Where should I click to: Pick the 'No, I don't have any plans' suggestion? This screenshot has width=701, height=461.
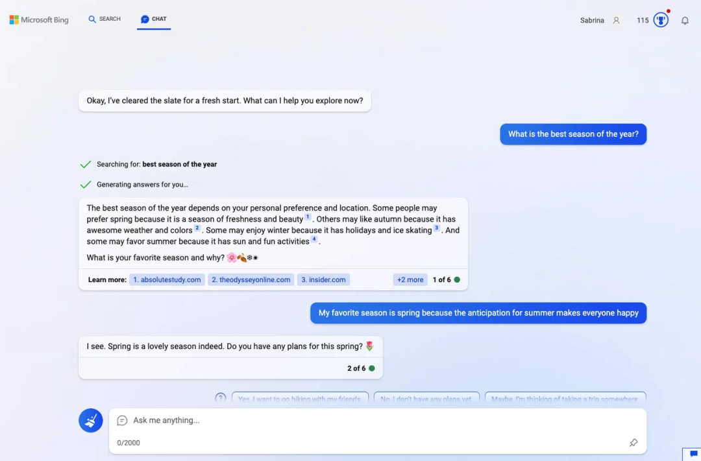tap(426, 398)
